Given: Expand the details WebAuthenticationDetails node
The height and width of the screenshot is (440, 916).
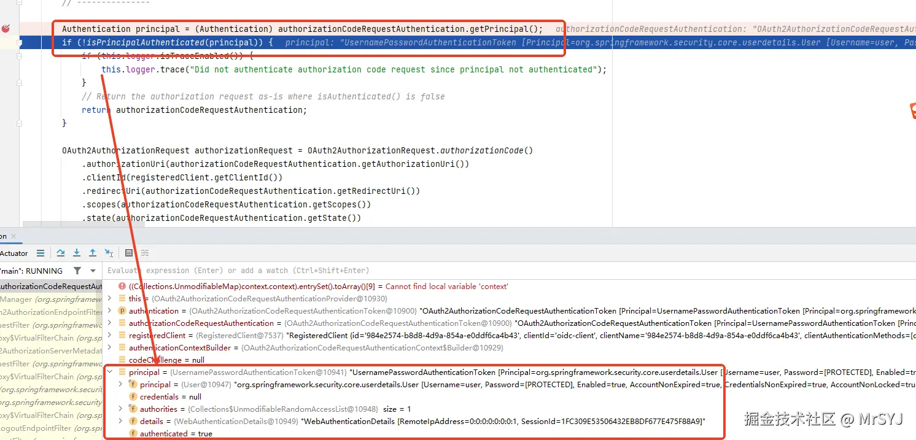Looking at the screenshot, I should (x=121, y=421).
